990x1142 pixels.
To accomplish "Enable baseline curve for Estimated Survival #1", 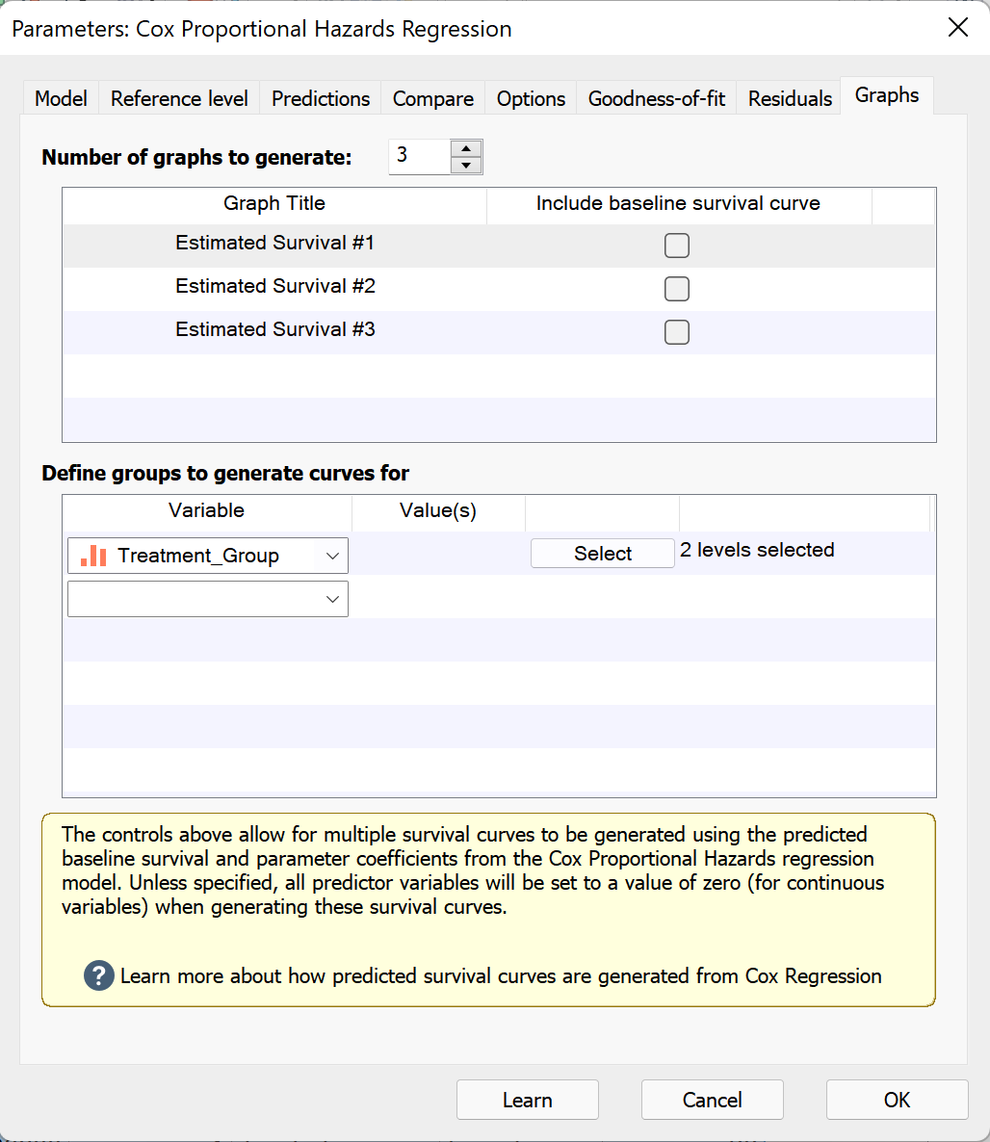I will (676, 246).
